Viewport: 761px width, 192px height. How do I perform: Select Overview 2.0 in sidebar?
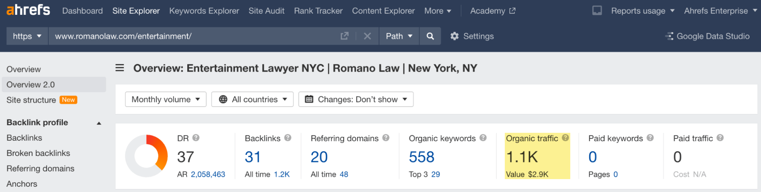(54, 85)
